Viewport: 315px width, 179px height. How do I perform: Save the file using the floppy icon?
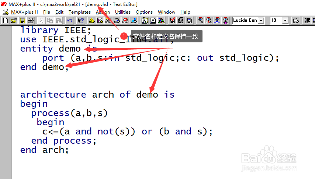[22, 21]
